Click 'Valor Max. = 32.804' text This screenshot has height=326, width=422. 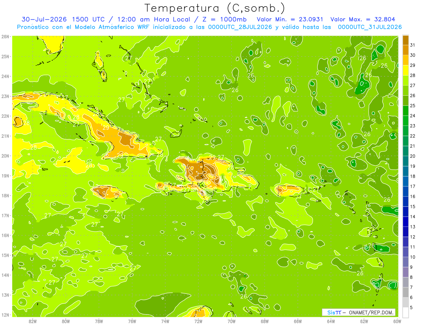click(x=363, y=19)
